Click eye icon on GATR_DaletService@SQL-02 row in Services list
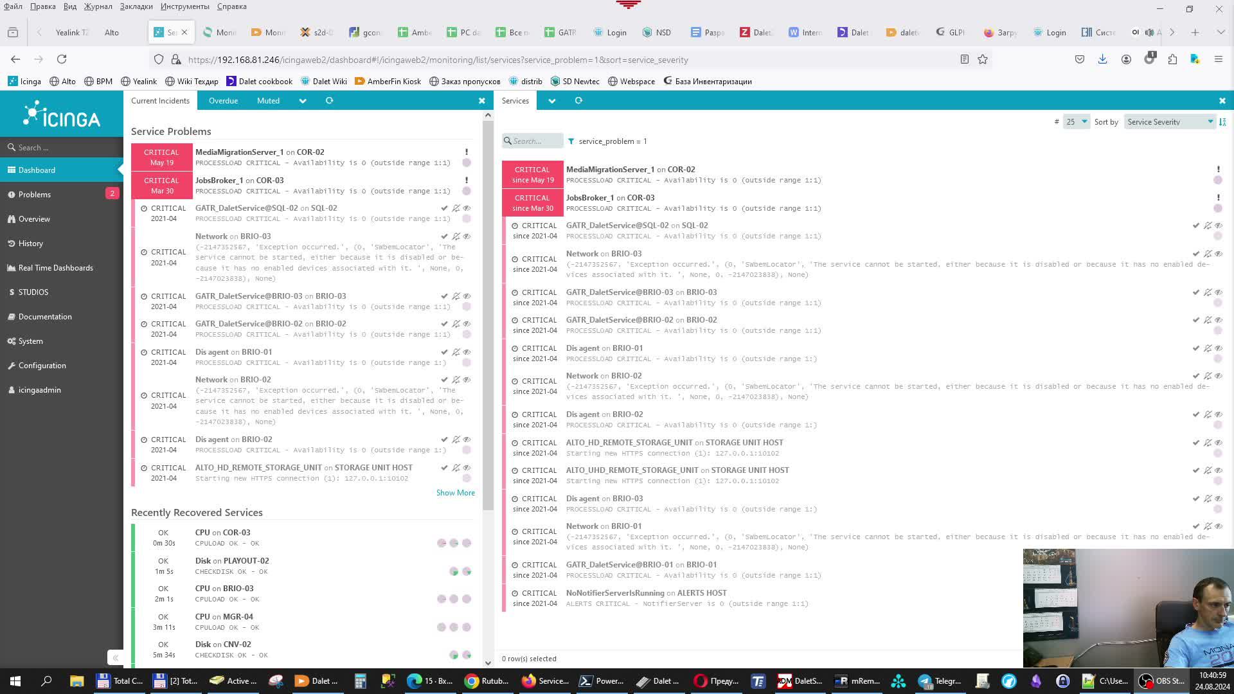This screenshot has width=1234, height=694. point(1219,226)
